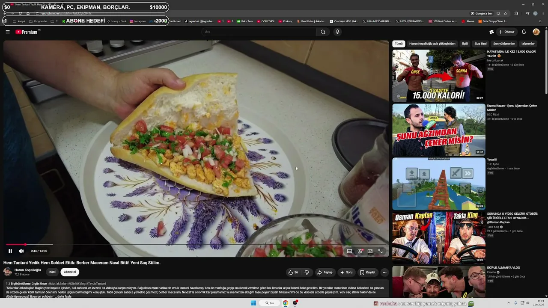Screen dimensions: 548x308
Task: Start voice search with microphone icon
Action: click(x=337, y=32)
